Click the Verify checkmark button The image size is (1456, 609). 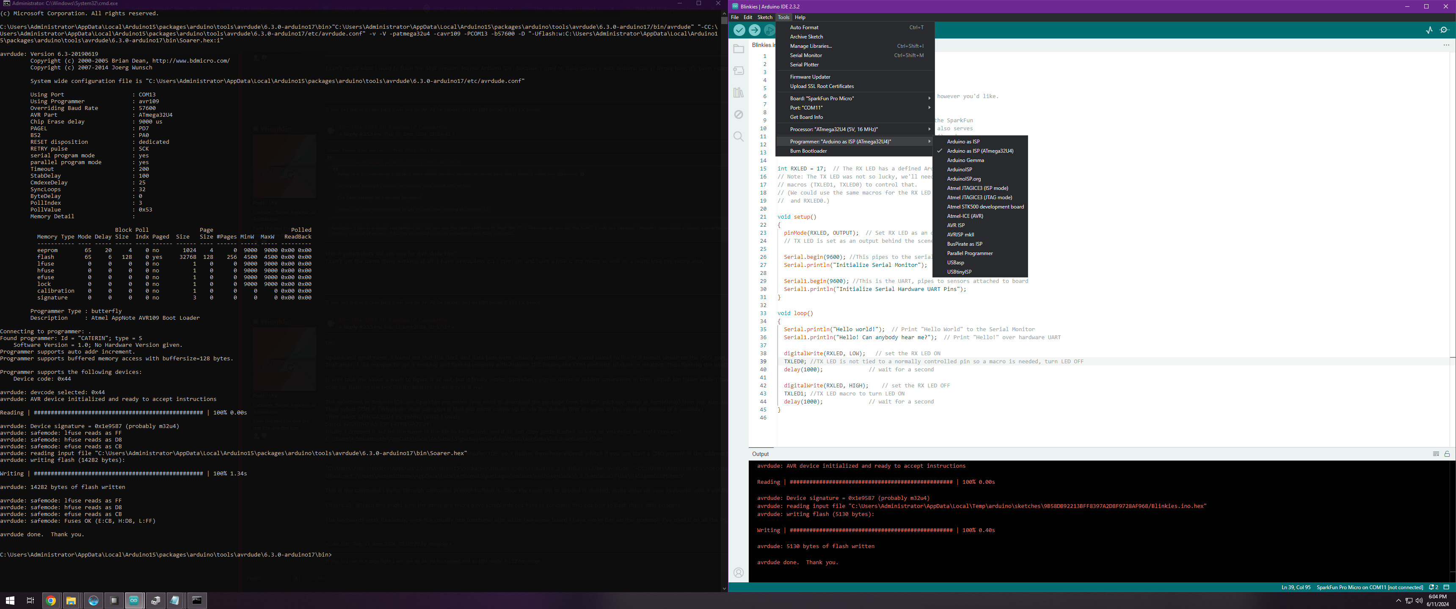[x=739, y=30]
